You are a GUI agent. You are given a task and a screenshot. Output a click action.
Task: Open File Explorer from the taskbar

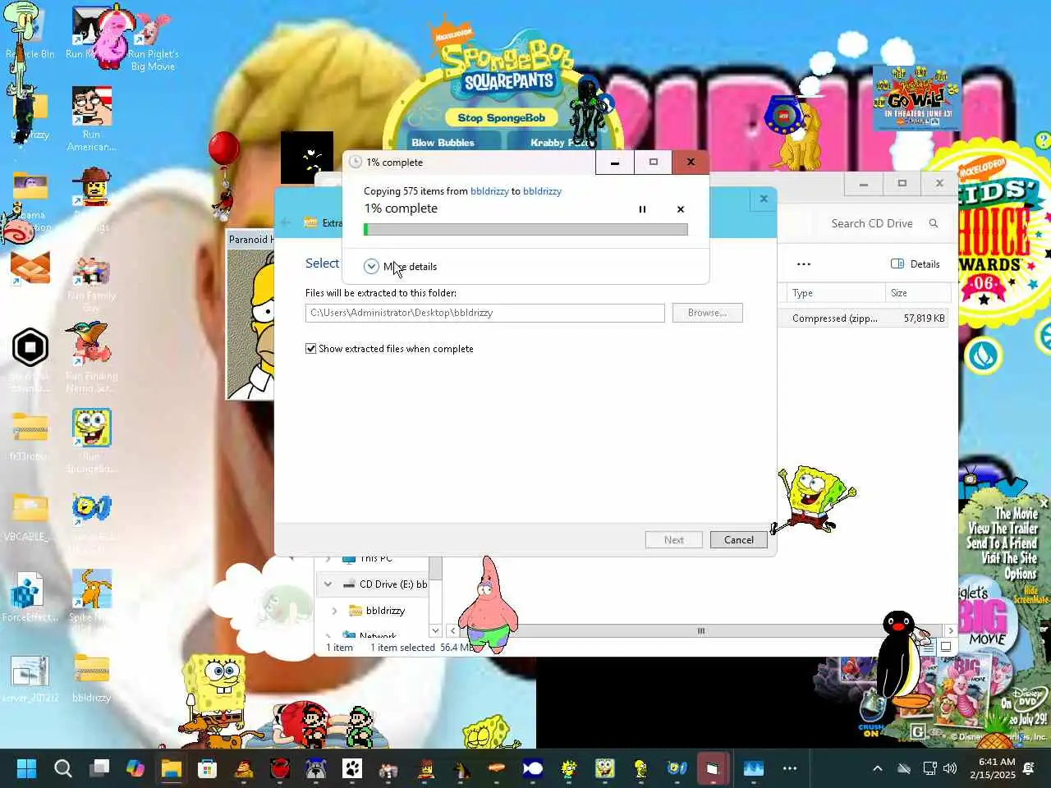point(171,768)
